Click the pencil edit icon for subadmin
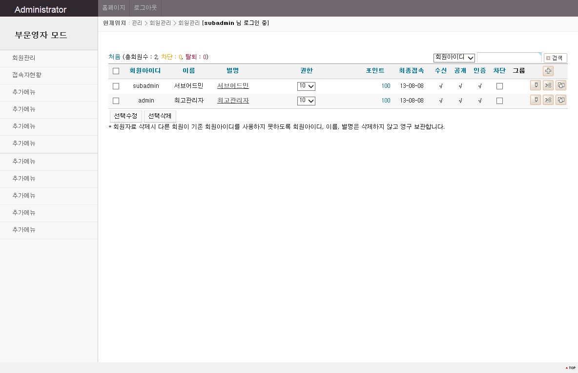This screenshot has height=373, width=578. click(536, 85)
